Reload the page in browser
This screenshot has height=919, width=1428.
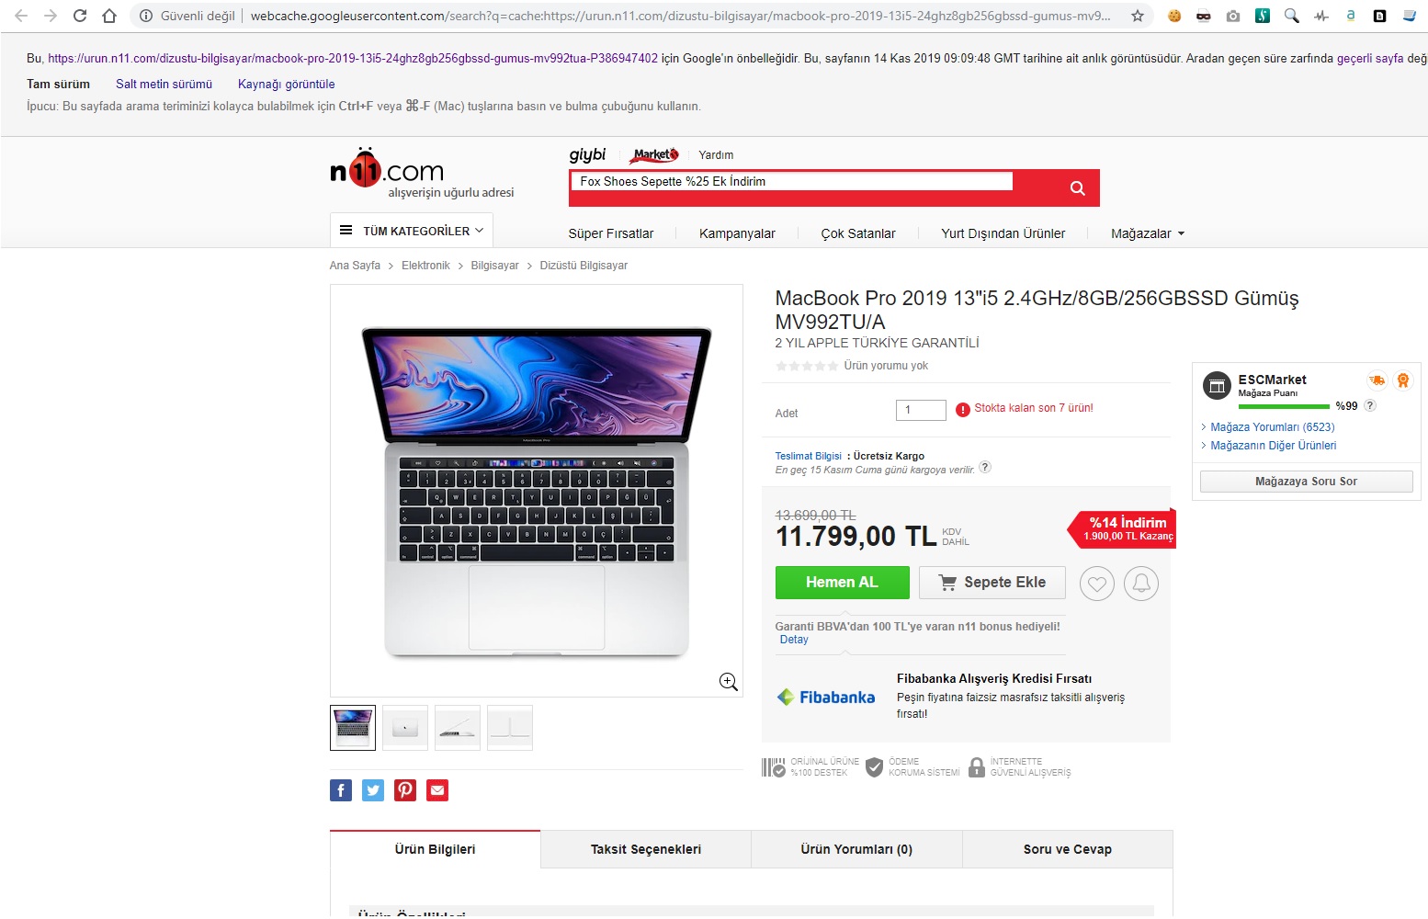click(80, 16)
